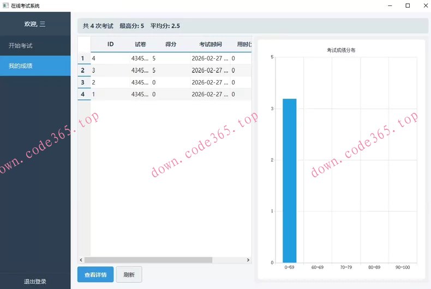431x289 pixels.
Task: Click score cell 0 in row 3
Action: click(171, 82)
